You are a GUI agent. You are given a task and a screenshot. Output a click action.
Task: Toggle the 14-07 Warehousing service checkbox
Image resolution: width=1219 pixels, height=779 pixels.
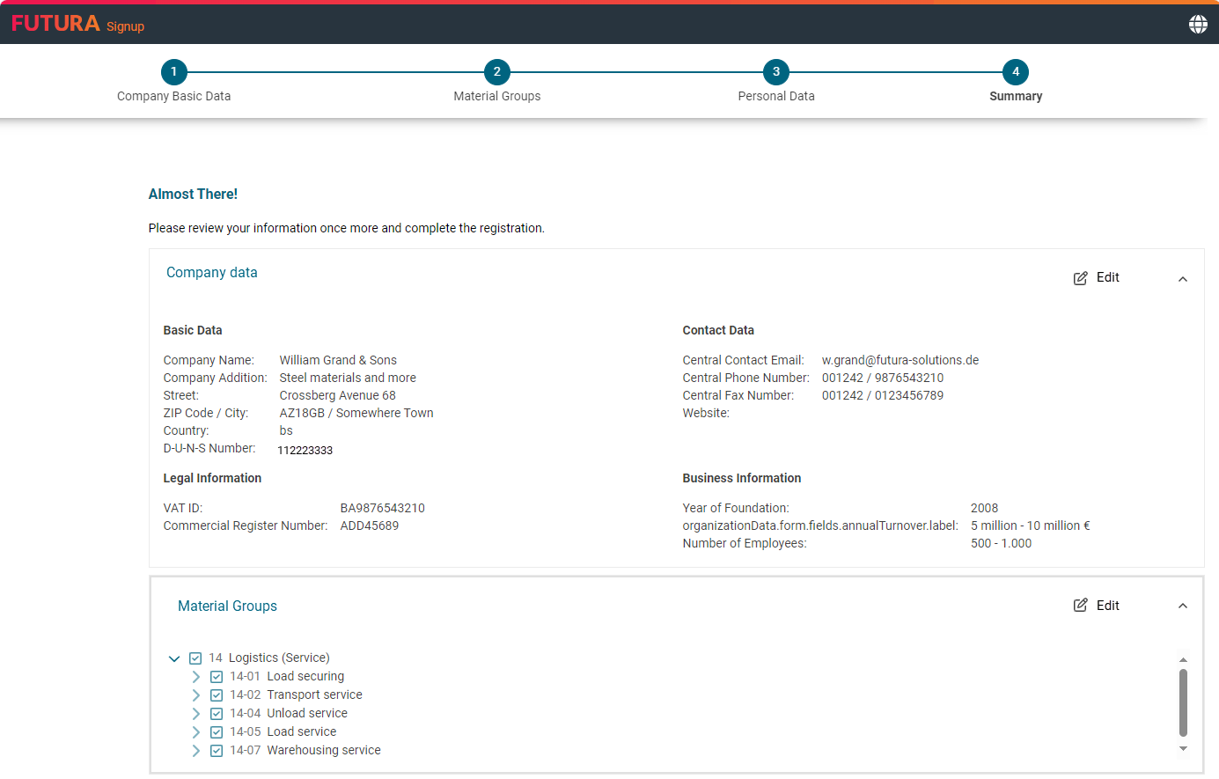point(217,751)
